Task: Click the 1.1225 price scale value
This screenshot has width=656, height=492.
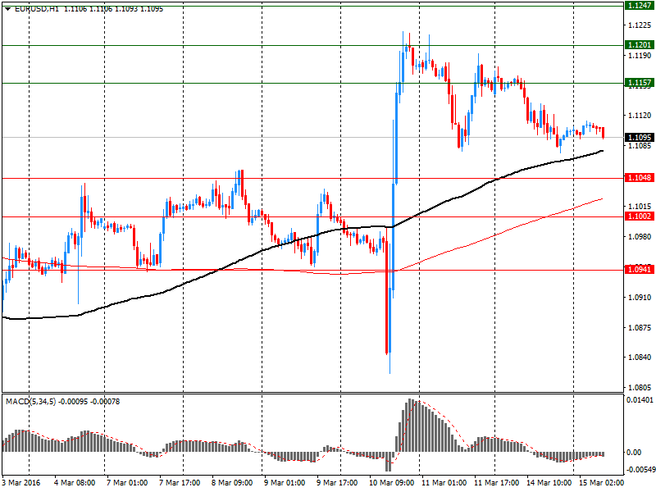Action: pos(640,25)
